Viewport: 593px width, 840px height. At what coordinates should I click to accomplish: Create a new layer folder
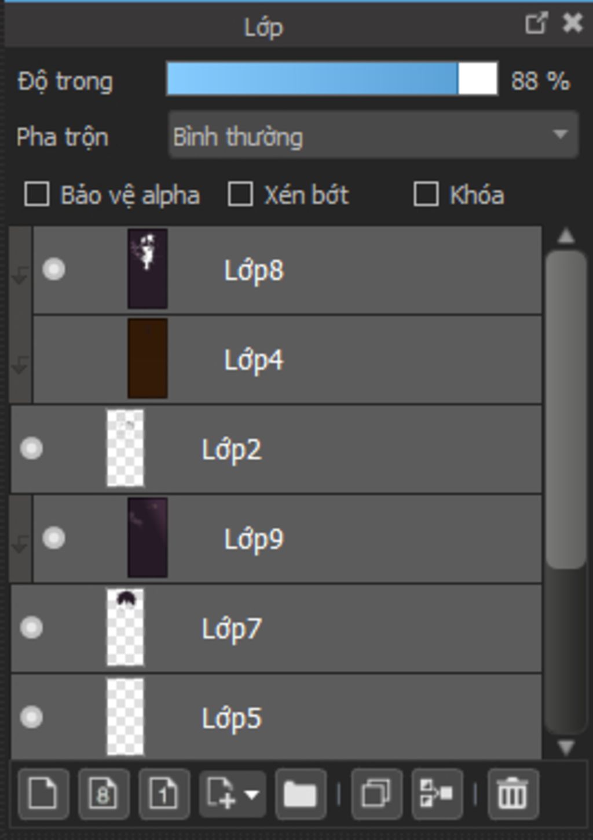300,794
